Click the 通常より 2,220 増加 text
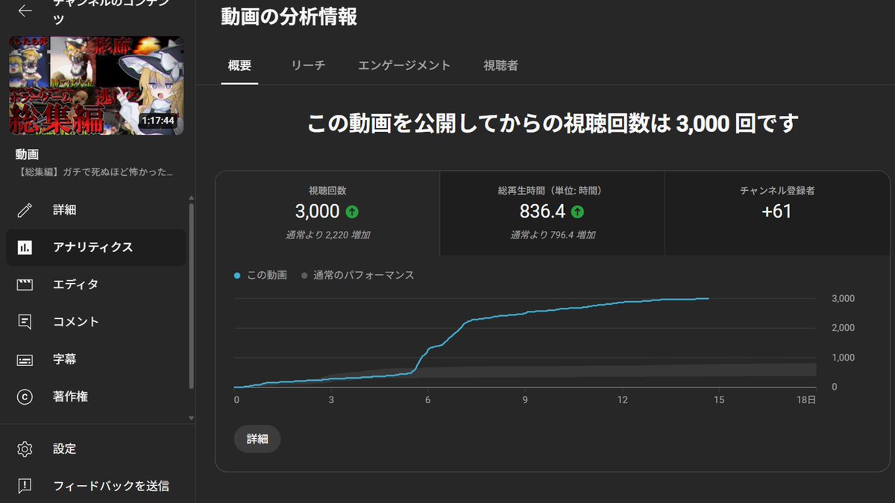This screenshot has height=503, width=895. [327, 235]
